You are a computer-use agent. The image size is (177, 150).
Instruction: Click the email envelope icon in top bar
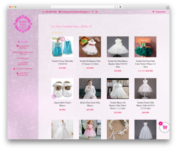pyautogui.click(x=60, y=12)
